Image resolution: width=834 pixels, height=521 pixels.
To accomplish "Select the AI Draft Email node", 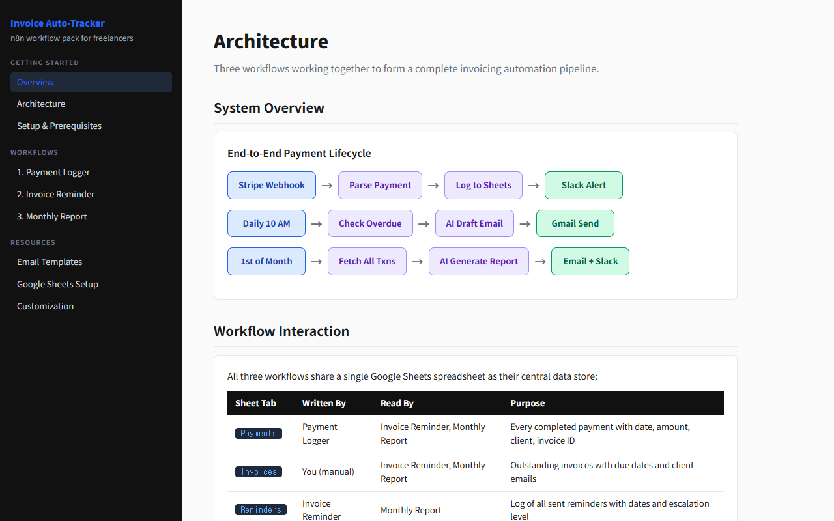I will (x=474, y=223).
